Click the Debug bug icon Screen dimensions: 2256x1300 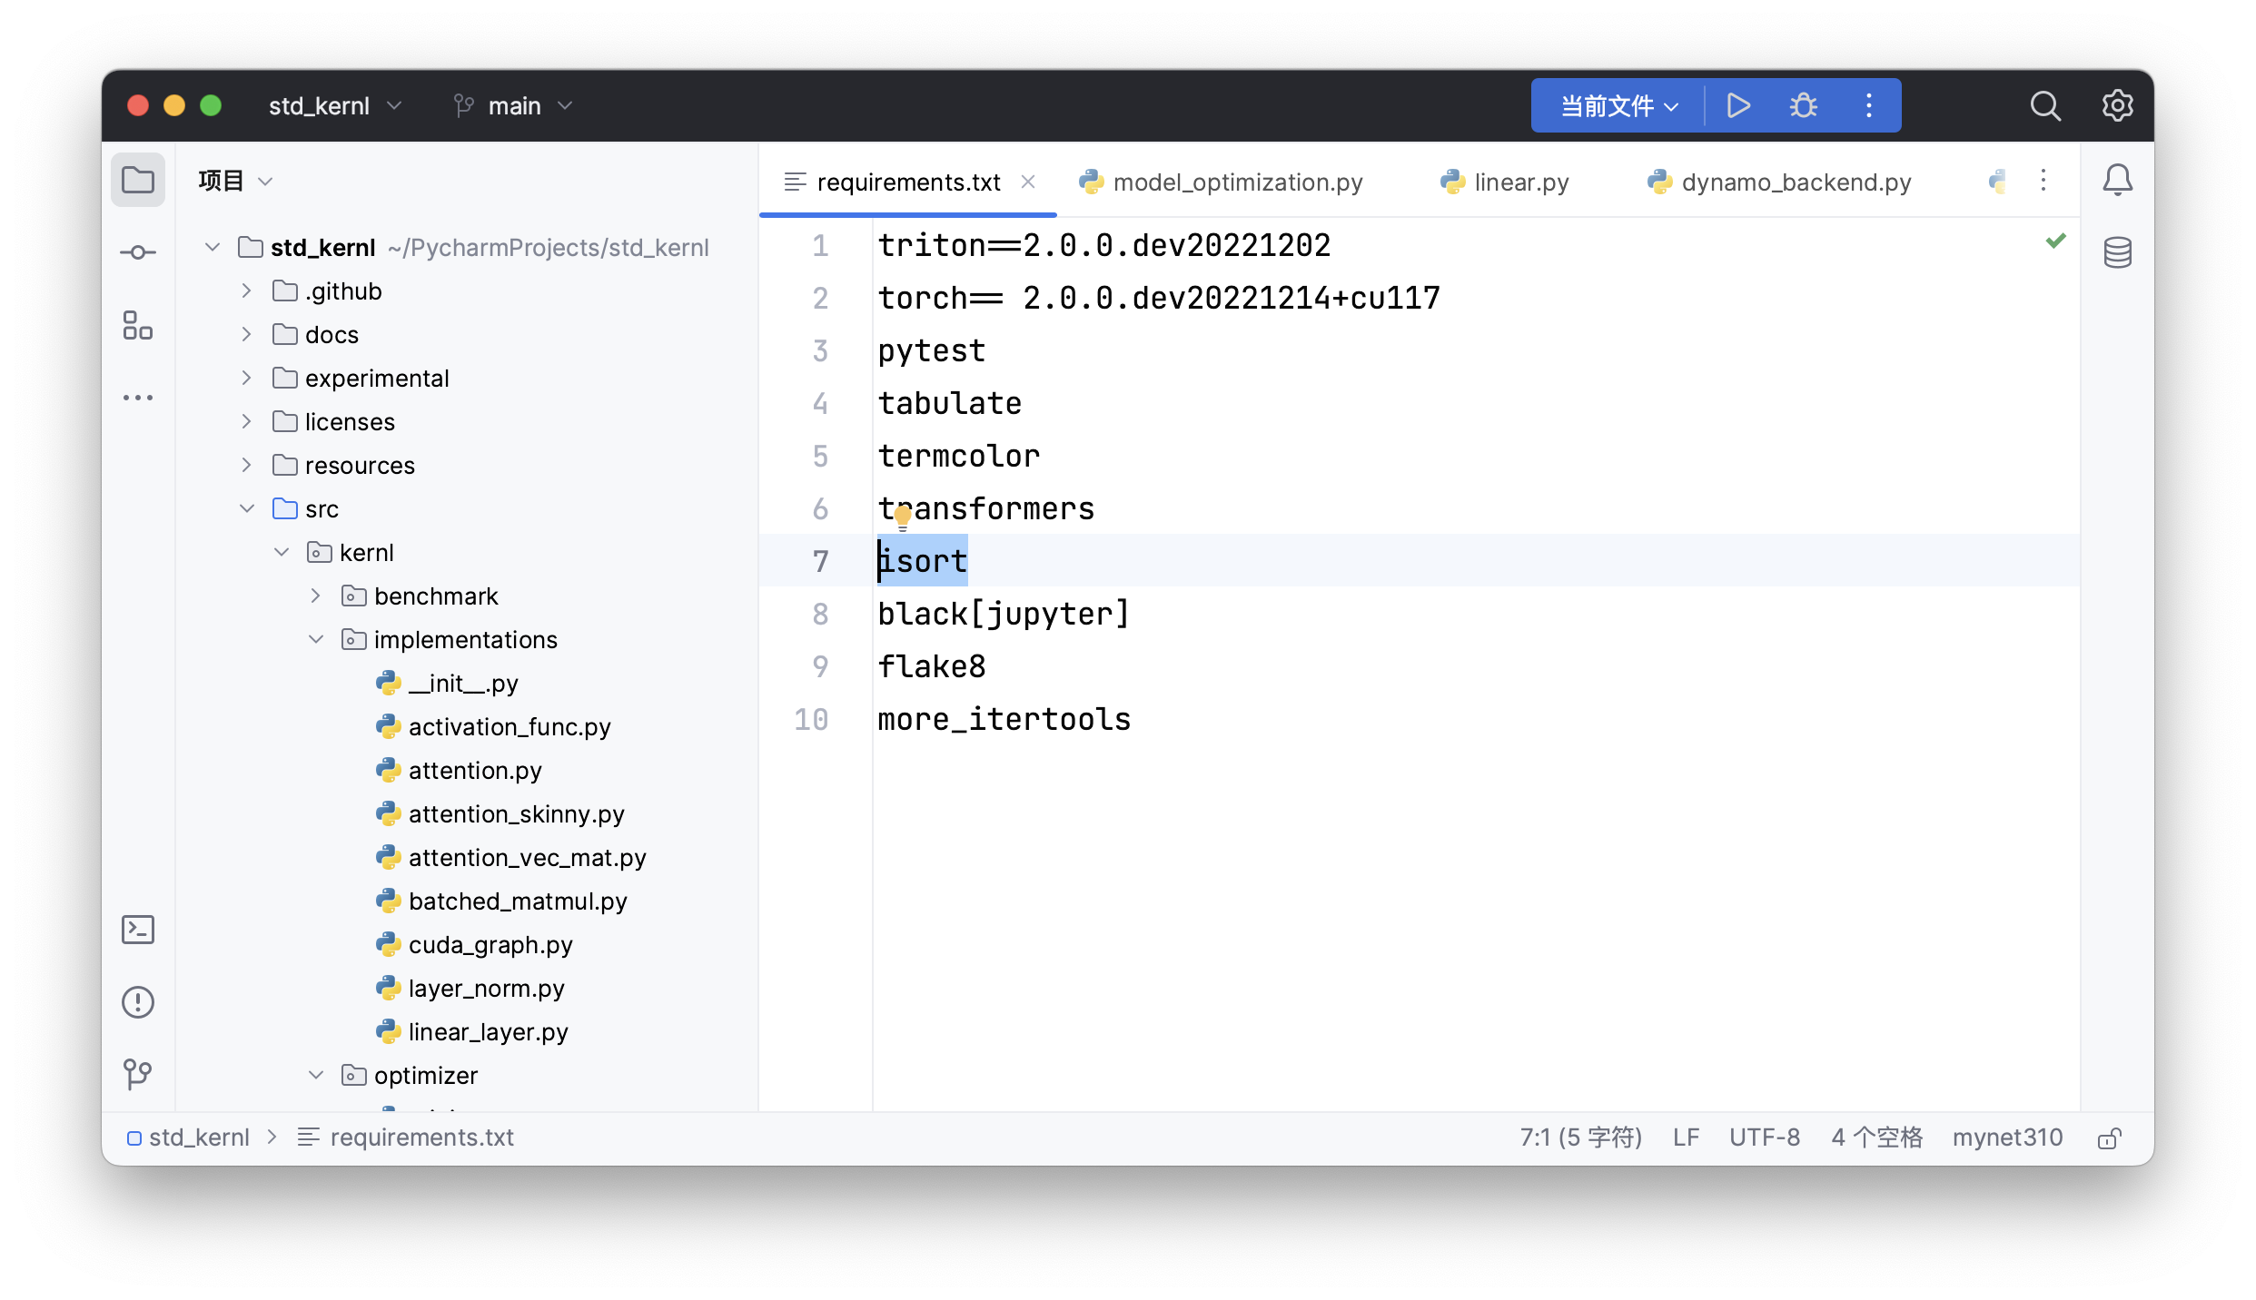coord(1803,105)
